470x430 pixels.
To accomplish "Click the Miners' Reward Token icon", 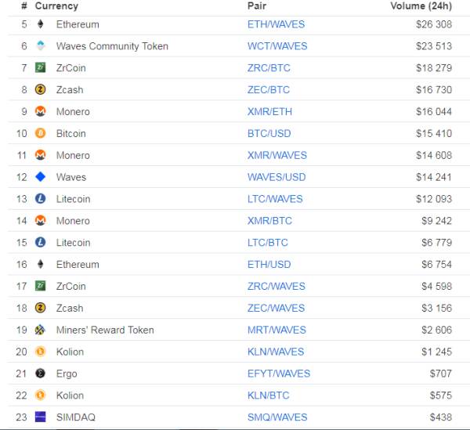I will coord(41,330).
